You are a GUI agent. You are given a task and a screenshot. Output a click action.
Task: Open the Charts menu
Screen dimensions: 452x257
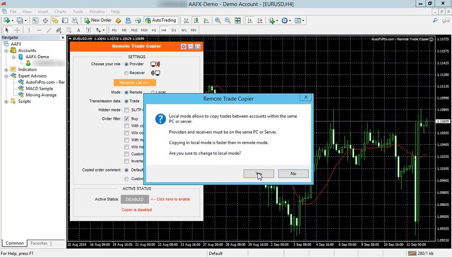point(60,12)
